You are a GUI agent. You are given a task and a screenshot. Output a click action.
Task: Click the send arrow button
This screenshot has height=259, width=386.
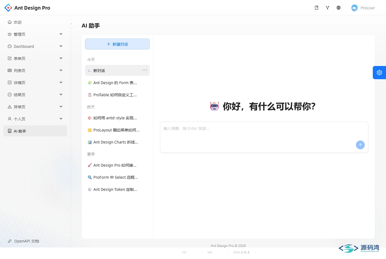click(360, 145)
